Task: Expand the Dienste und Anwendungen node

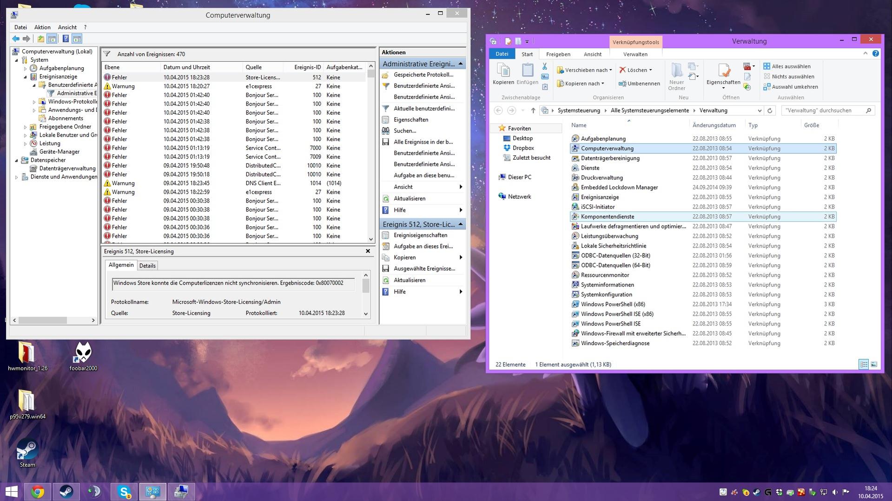Action: 17,177
